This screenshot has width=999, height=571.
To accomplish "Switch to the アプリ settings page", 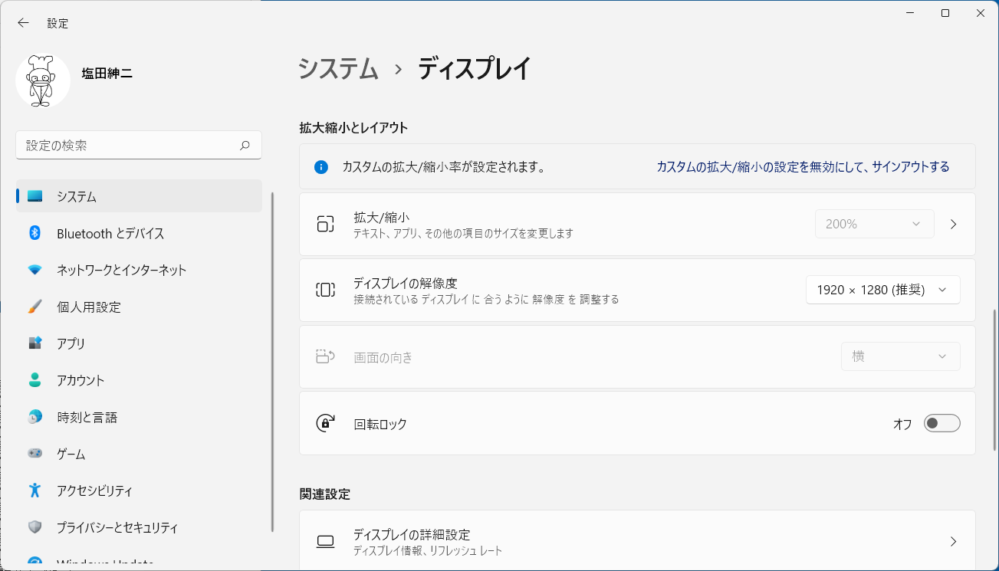I will tap(139, 343).
